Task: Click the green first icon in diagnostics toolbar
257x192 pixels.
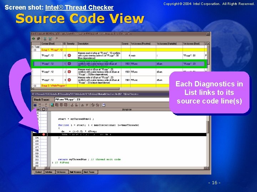Action: [34, 39]
